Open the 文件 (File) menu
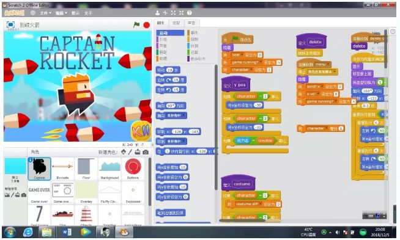400x240 pixels. (45, 13)
